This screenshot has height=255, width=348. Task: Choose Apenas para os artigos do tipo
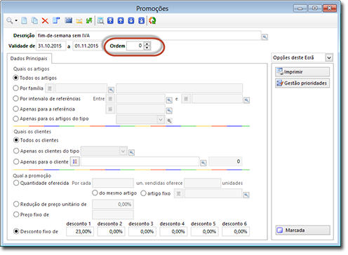[x=15, y=118]
